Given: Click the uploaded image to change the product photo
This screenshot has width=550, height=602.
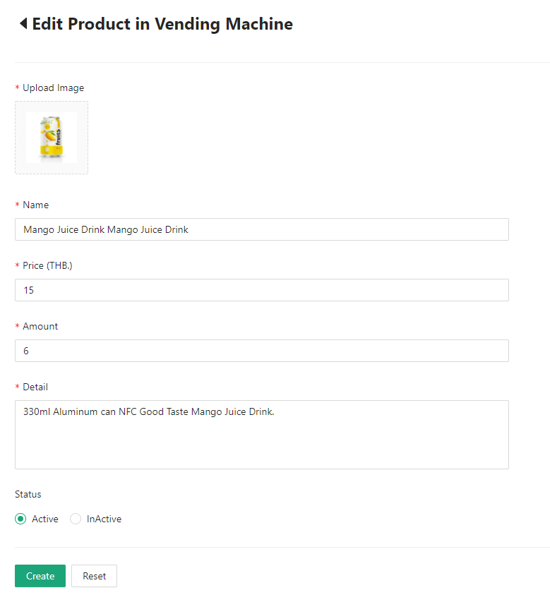Looking at the screenshot, I should pos(51,137).
